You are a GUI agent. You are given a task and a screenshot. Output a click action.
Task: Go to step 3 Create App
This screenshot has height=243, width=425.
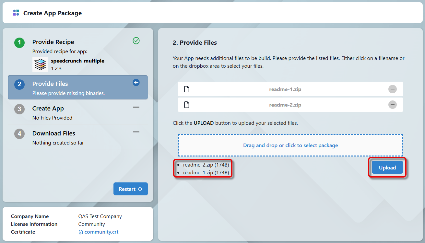pos(48,109)
